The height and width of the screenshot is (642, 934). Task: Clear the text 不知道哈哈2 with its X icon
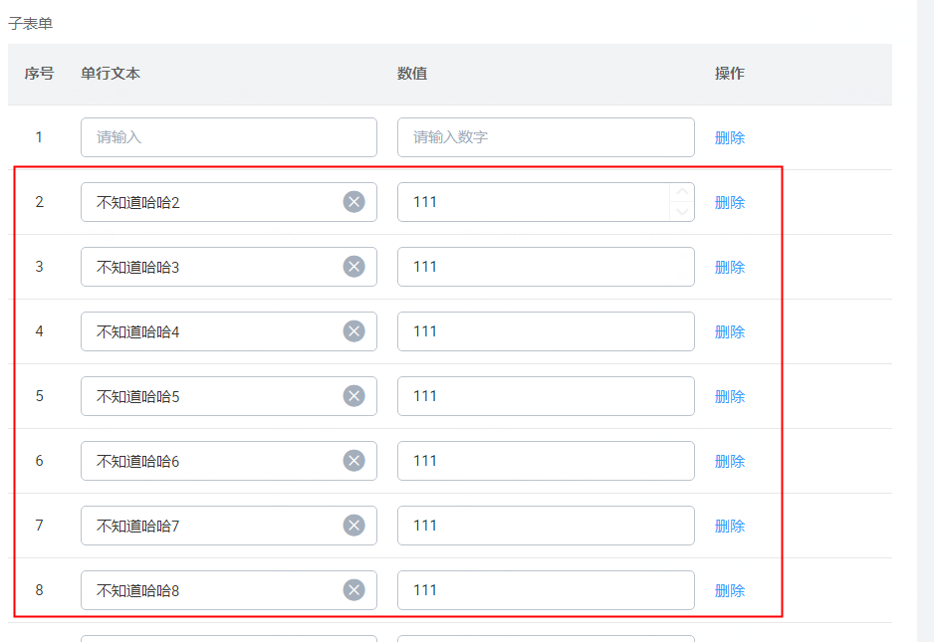point(353,202)
